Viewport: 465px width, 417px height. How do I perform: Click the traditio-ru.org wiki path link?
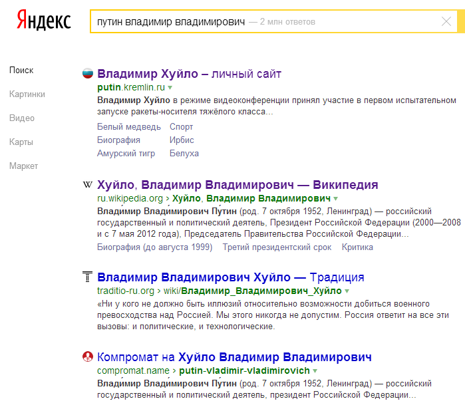[252, 291]
